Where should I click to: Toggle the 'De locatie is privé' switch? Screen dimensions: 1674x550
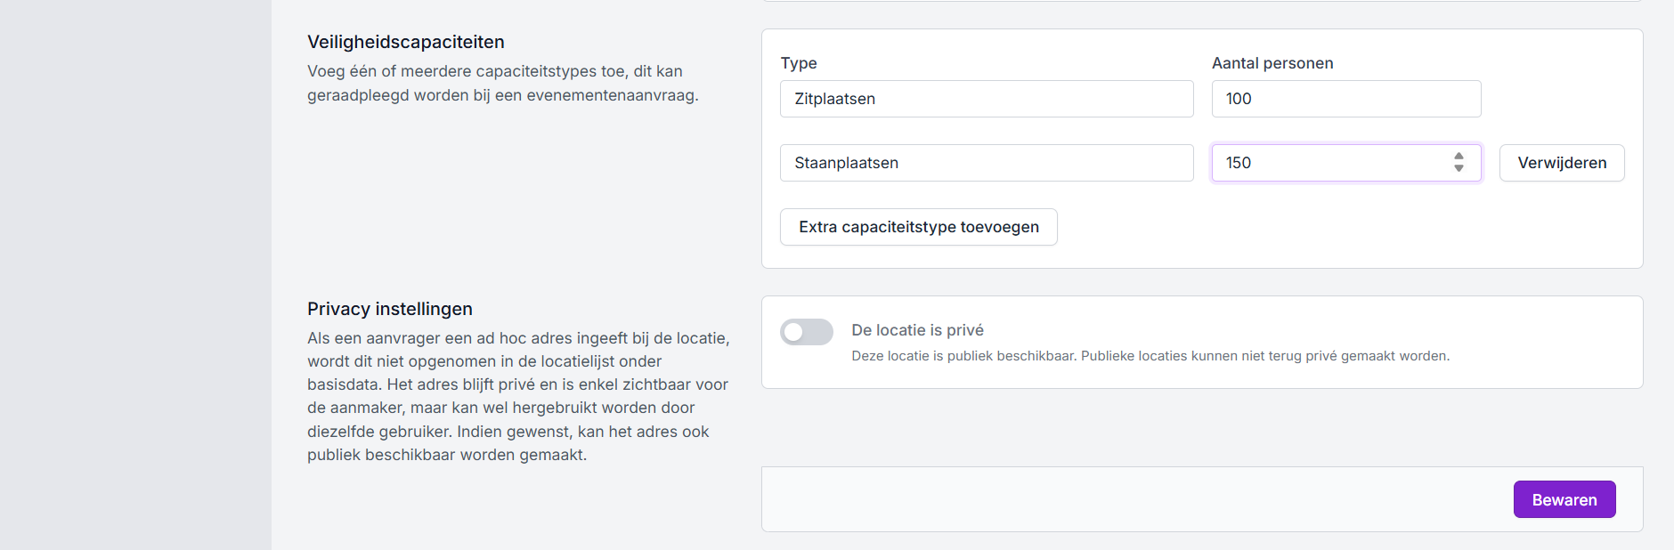click(806, 332)
